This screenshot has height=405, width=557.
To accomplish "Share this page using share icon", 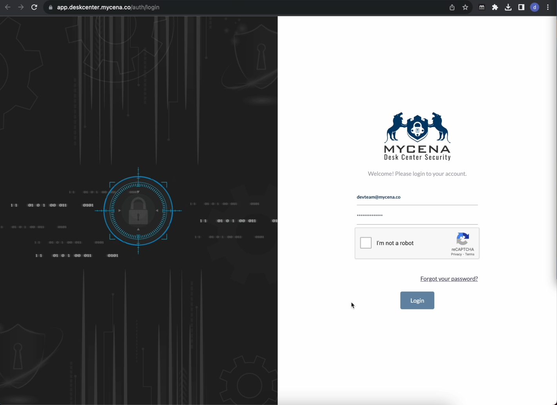I will tap(452, 7).
